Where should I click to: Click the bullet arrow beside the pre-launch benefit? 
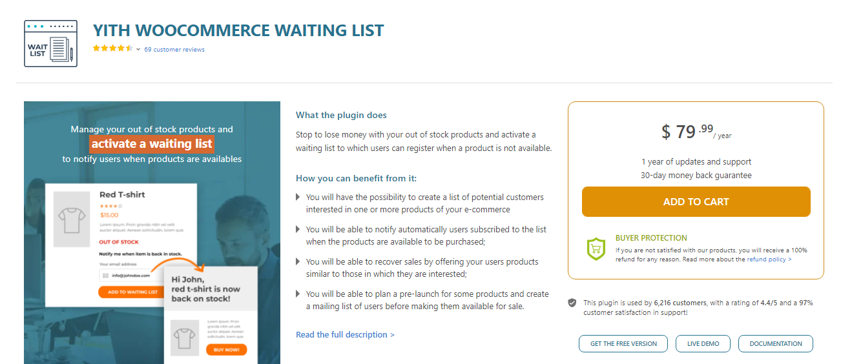[x=298, y=294]
